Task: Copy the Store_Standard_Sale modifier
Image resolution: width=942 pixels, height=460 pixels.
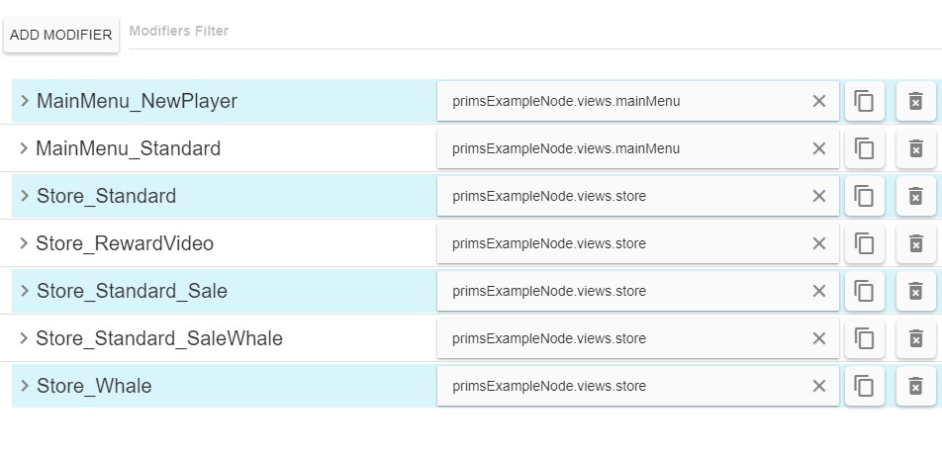Action: 864,291
